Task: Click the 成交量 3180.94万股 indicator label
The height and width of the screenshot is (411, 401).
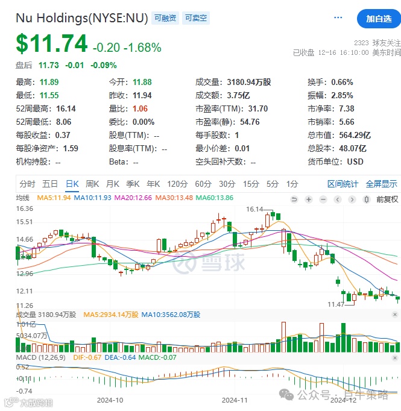Action: (46, 315)
